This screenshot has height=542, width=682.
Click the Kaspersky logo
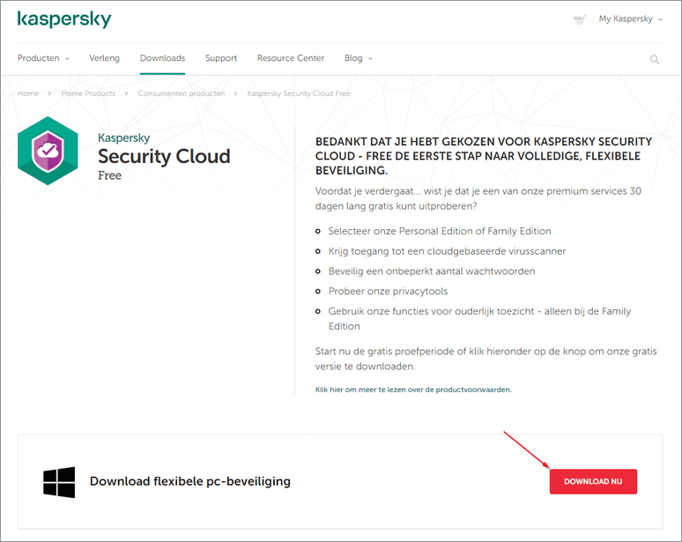[64, 19]
